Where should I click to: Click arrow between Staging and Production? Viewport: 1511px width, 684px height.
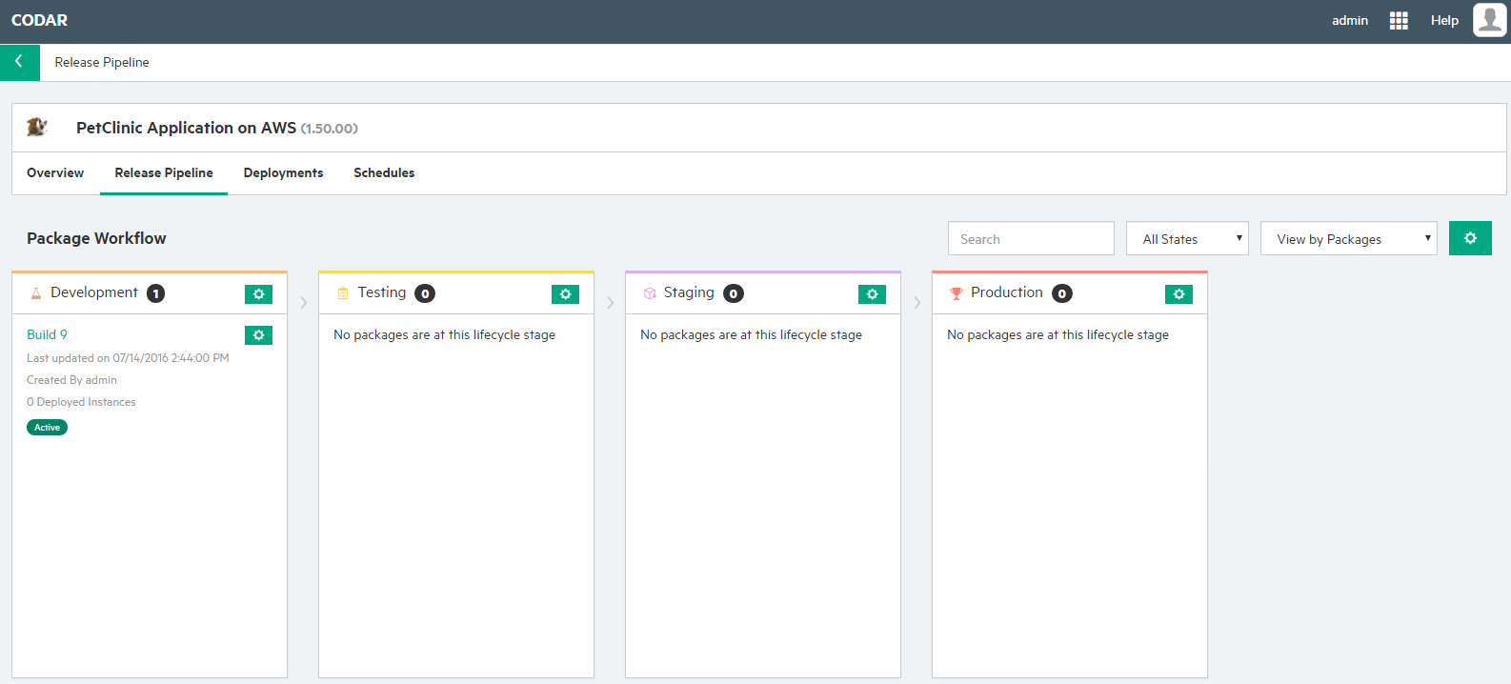click(x=917, y=303)
